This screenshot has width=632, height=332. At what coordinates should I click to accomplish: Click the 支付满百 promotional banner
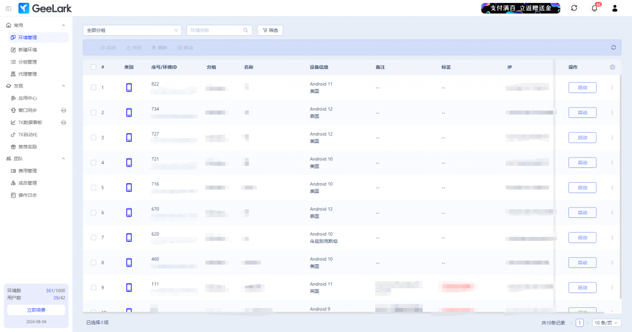pos(520,8)
